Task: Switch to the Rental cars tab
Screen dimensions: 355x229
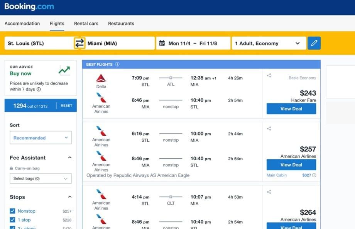Action: pos(86,24)
